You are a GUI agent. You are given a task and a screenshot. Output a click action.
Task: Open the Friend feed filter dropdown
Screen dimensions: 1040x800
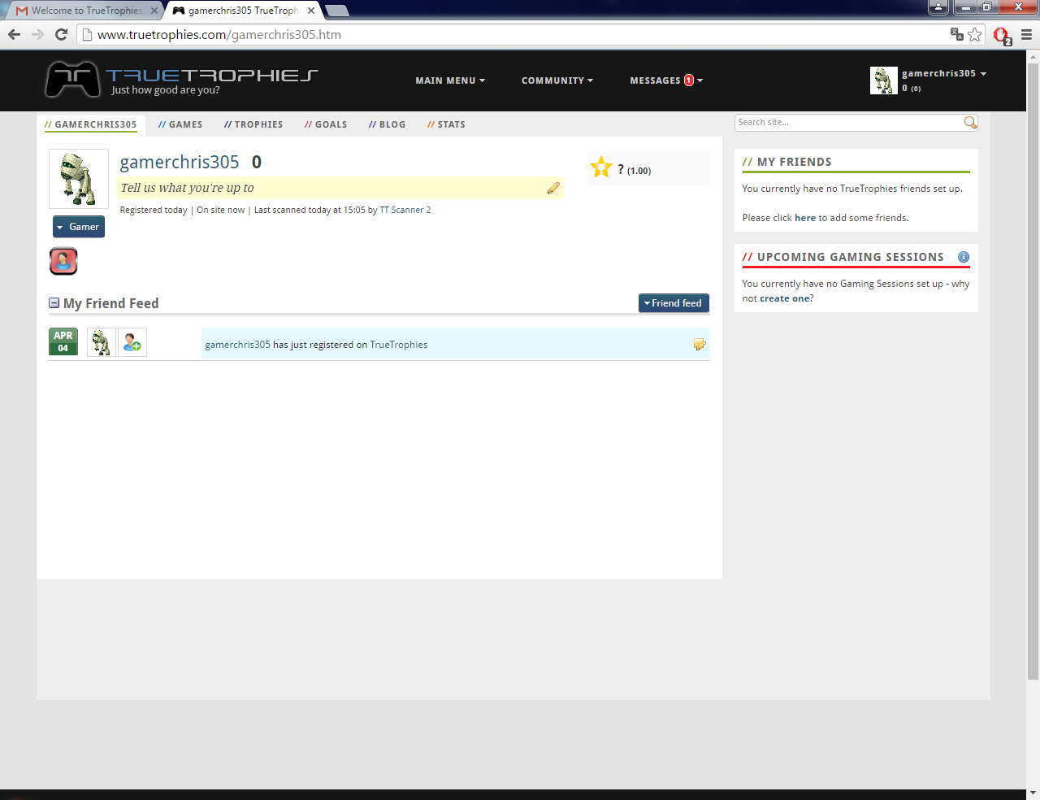tap(674, 303)
